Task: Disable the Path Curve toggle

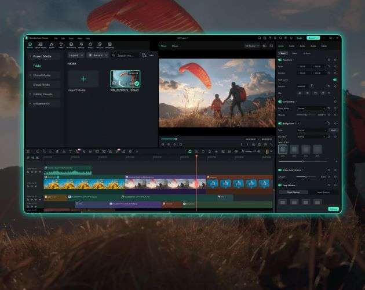Action: (x=335, y=79)
